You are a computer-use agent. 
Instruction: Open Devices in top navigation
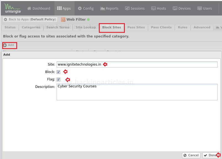pyautogui.click(x=182, y=8)
